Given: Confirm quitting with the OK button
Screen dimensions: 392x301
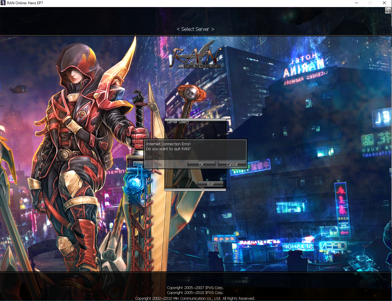Looking at the screenshot, I should pyautogui.click(x=201, y=164).
